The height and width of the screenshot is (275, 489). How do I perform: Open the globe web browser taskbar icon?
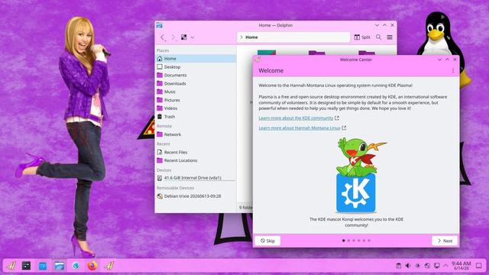coord(76,266)
